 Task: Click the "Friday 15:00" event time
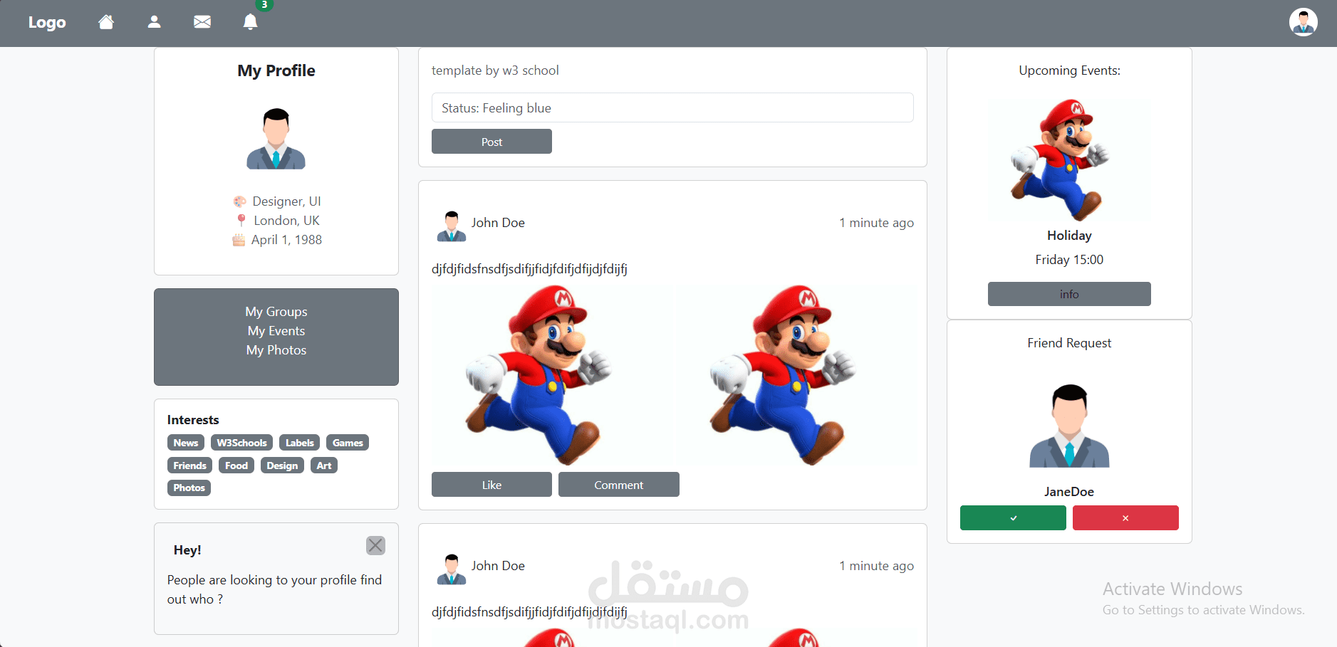(x=1069, y=260)
